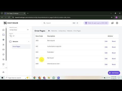This screenshot has width=122, height=91.
Task: Edit the 500 Internal server error page
Action: (x=106, y=64)
